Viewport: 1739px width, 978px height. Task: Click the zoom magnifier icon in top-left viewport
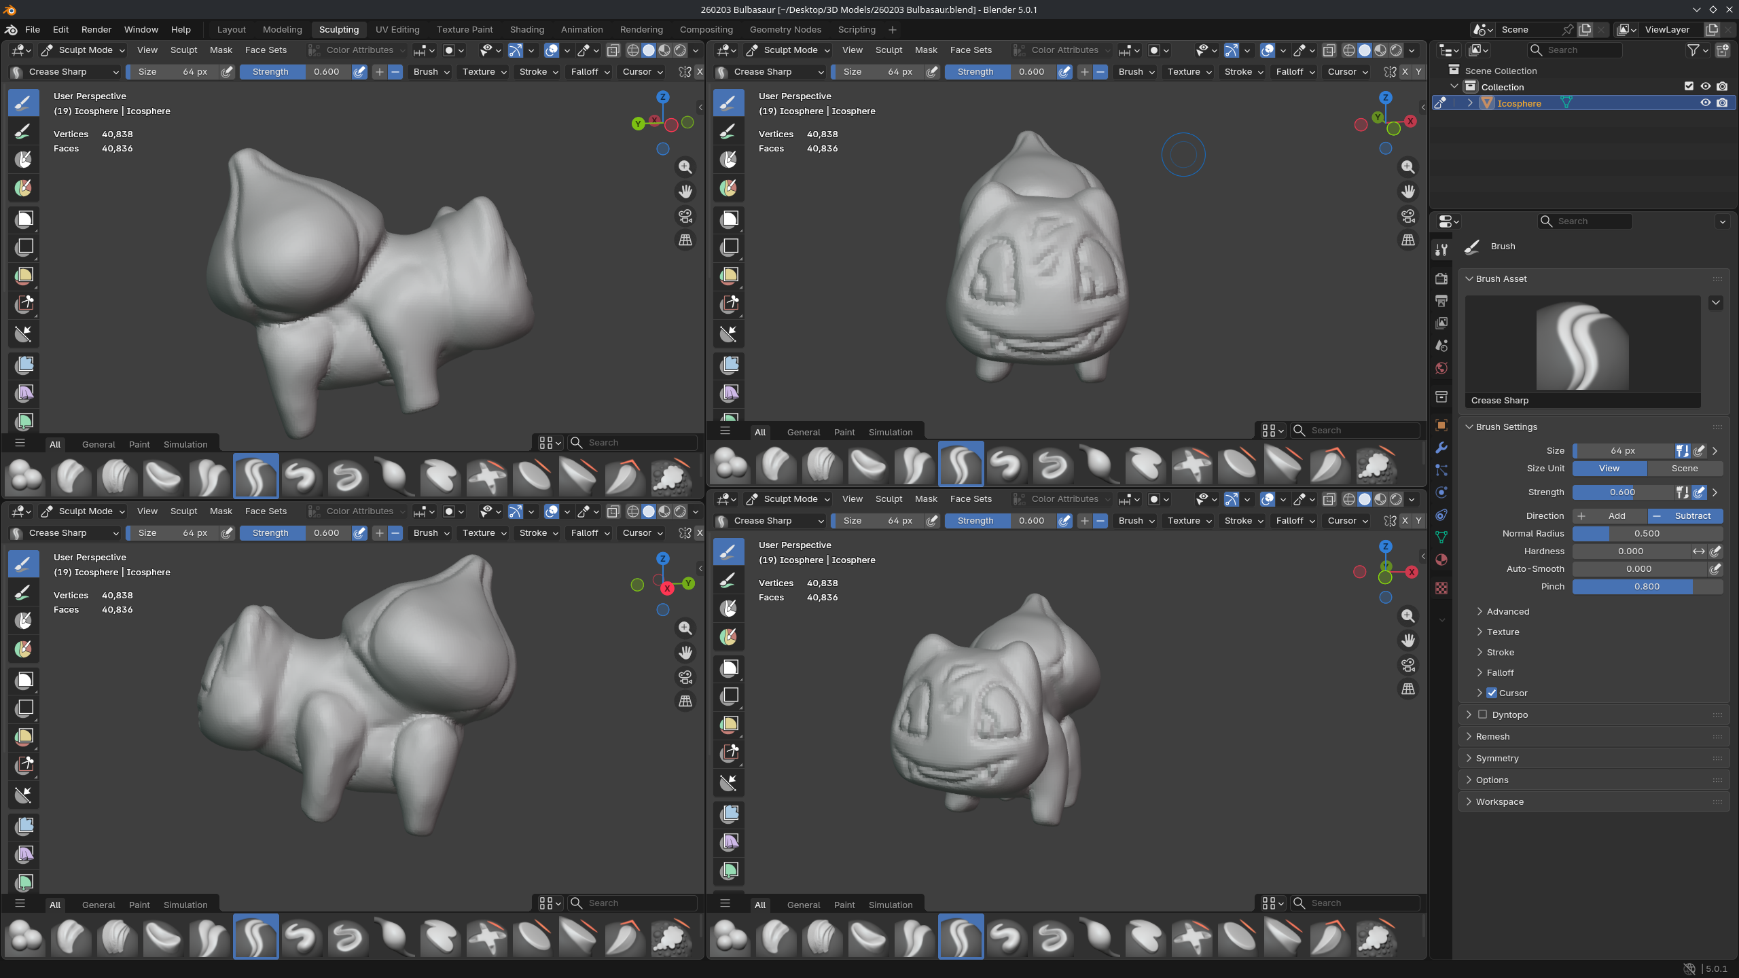(685, 167)
